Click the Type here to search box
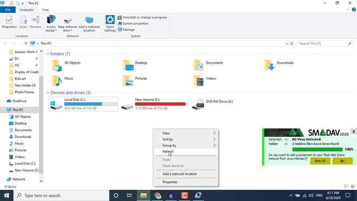This screenshot has width=357, height=201. 61,195
